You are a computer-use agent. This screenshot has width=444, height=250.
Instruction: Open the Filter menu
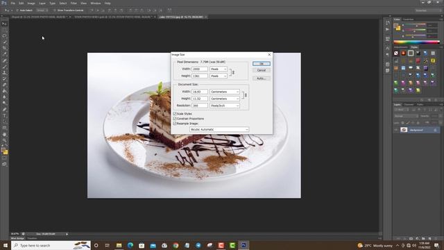pos(74,3)
